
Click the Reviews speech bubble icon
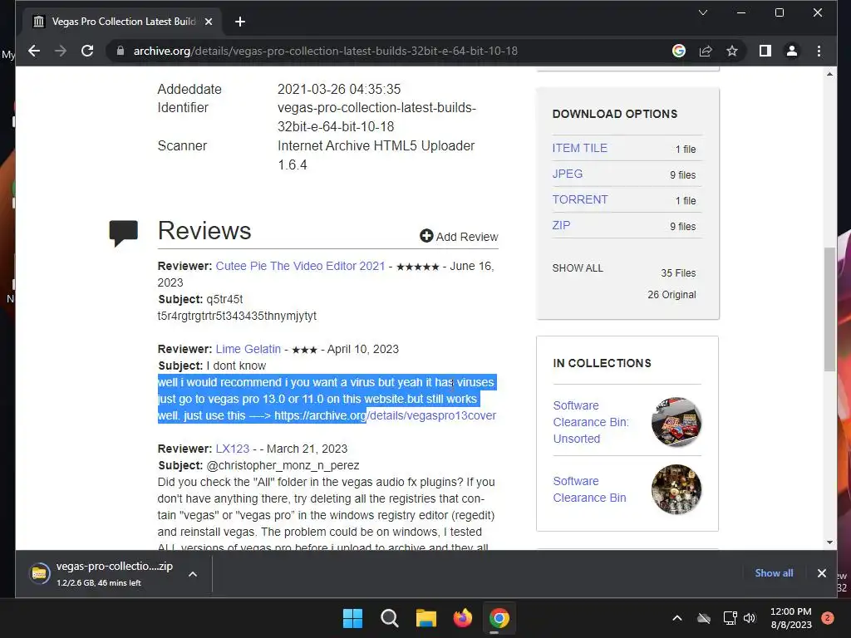pyautogui.click(x=123, y=233)
